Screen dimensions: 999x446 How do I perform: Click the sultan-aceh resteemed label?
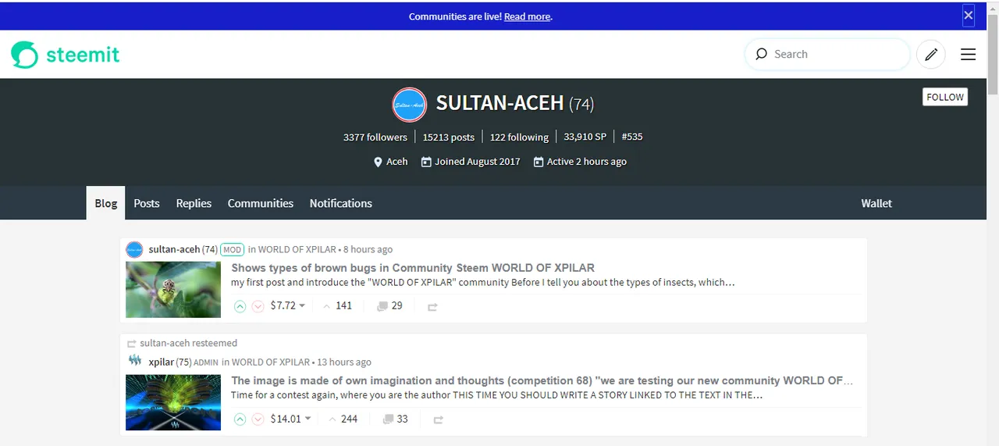click(x=188, y=343)
